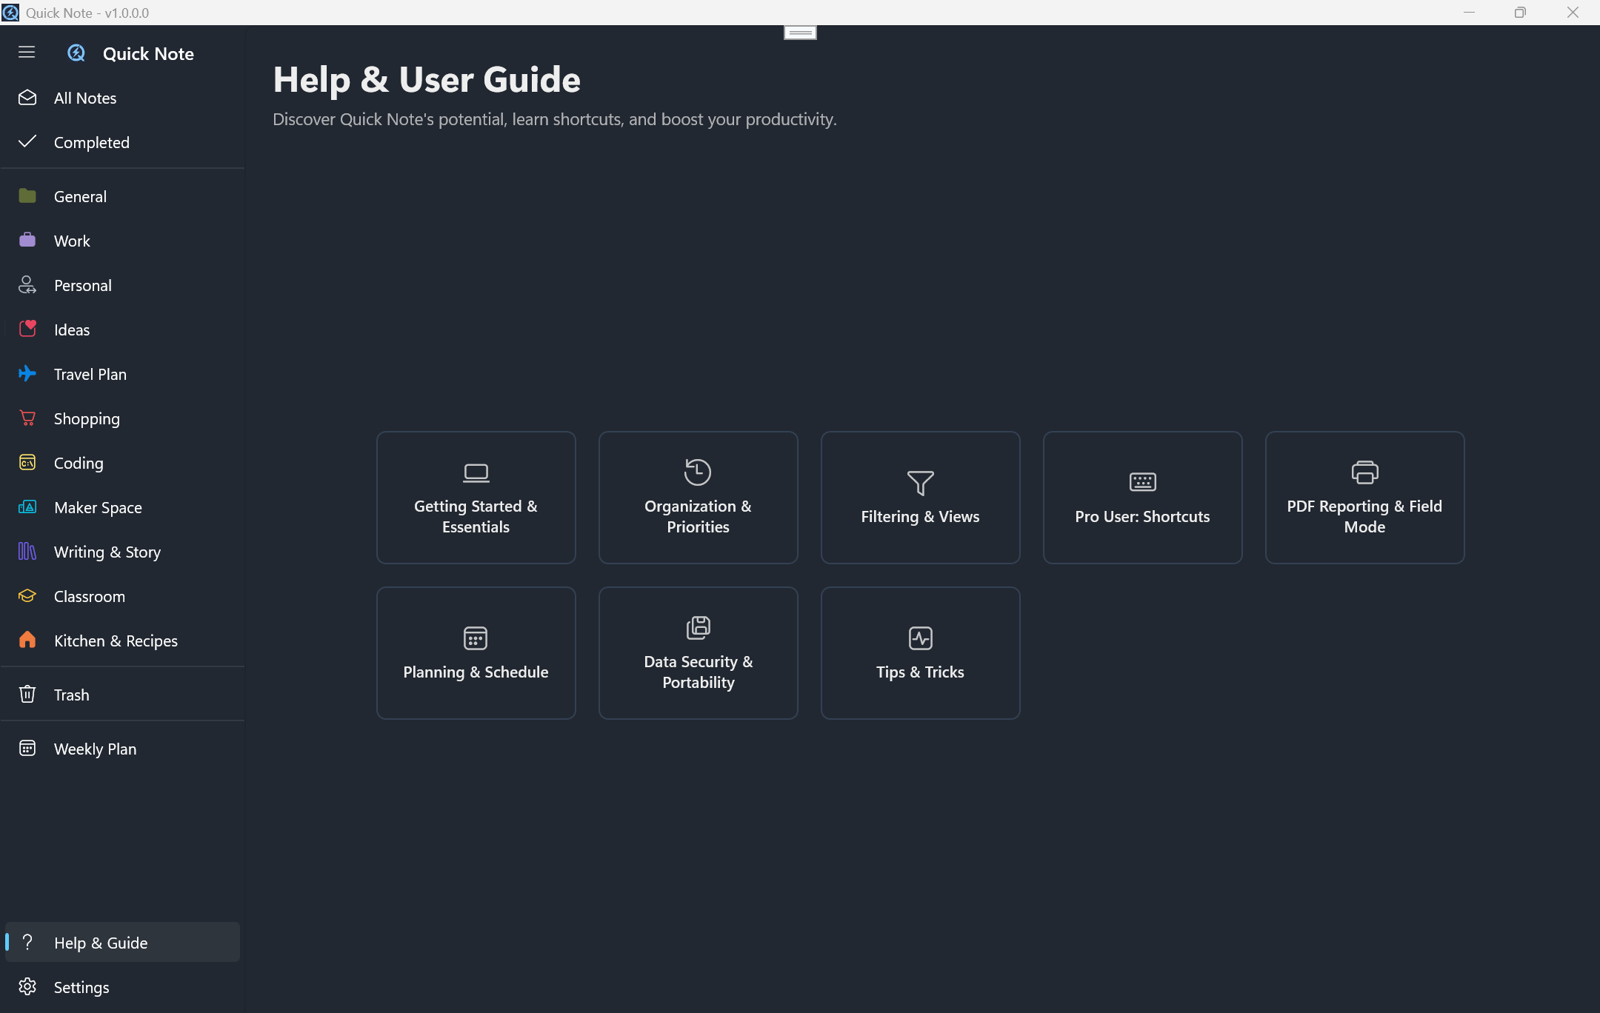Image resolution: width=1600 pixels, height=1013 pixels.
Task: Open the Data Security & Portability card
Action: [x=698, y=653]
